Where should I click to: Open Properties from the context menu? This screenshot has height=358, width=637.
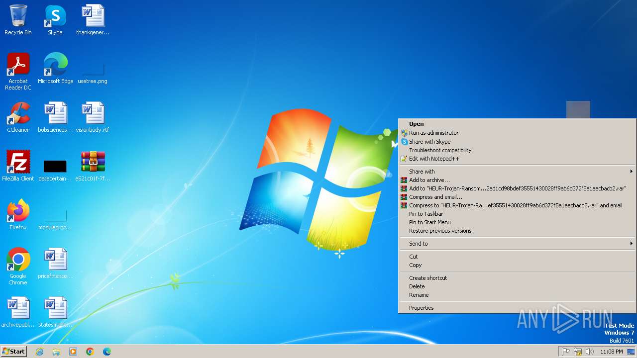tap(517, 308)
